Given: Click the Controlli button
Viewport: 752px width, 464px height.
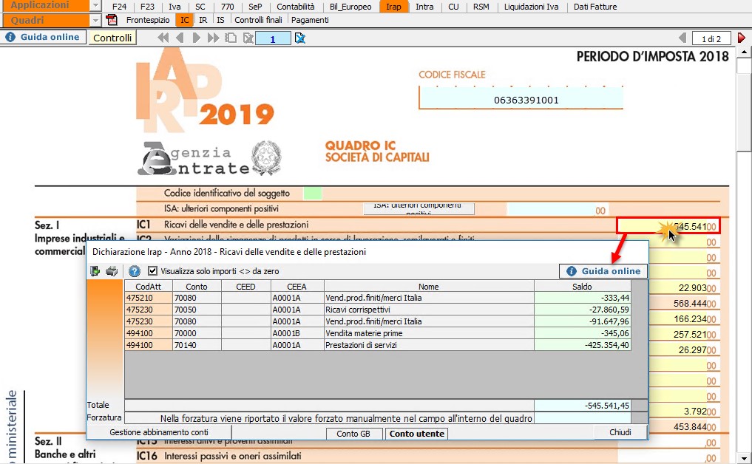Looking at the screenshot, I should click(112, 38).
